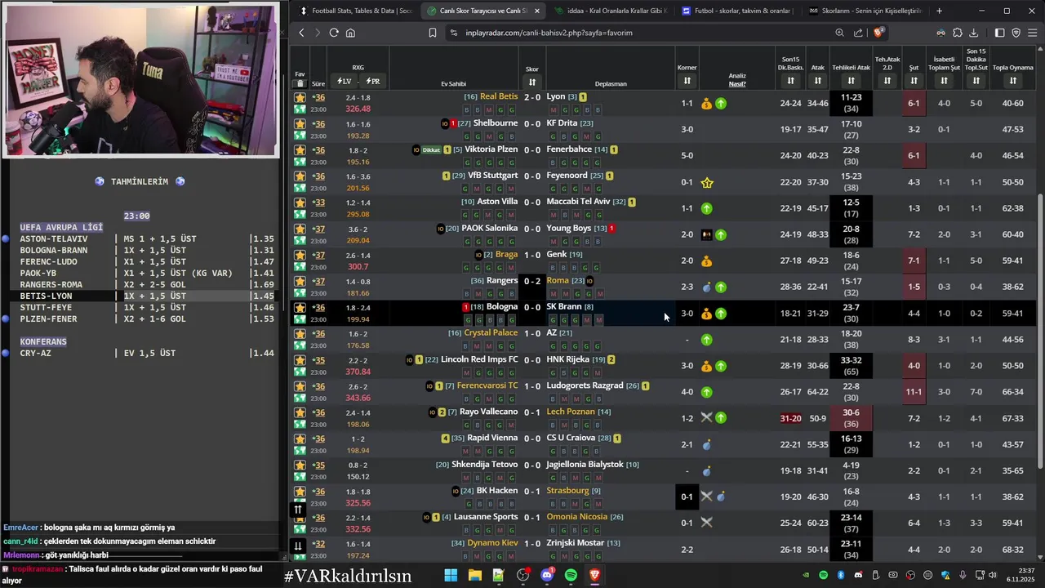Toggle favorite star for PAOK Salonika match

coord(300,229)
